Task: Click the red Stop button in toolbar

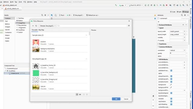Action: (167, 5)
